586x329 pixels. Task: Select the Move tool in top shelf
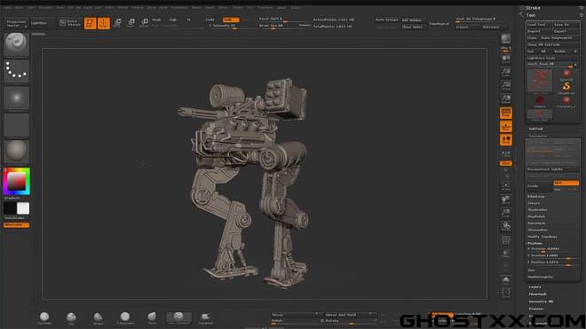click(x=117, y=23)
